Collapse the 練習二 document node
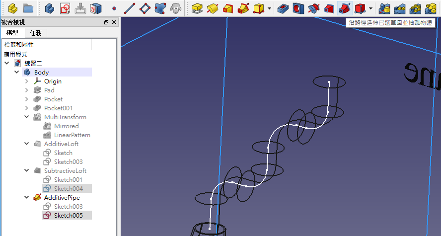 pos(7,63)
